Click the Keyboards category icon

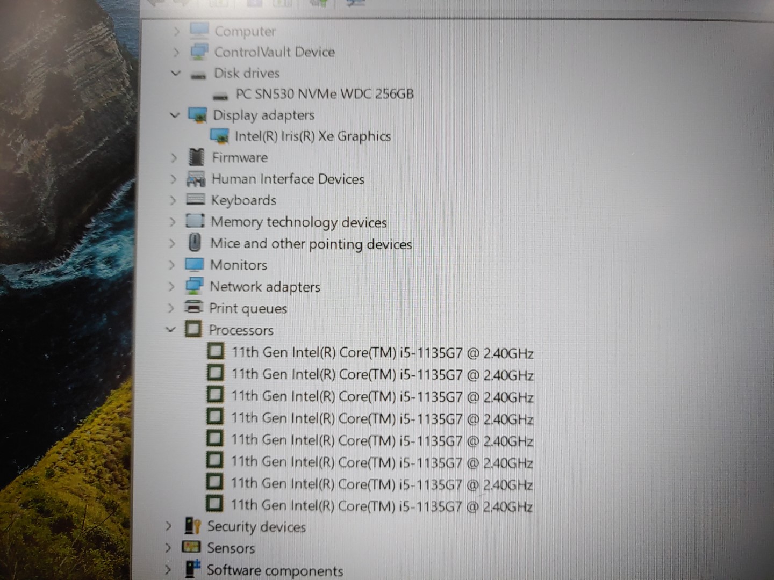click(195, 200)
